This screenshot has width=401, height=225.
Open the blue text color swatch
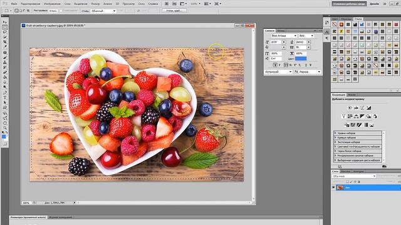pyautogui.click(x=301, y=59)
